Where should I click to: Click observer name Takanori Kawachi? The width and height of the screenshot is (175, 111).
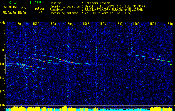(x=98, y=3)
